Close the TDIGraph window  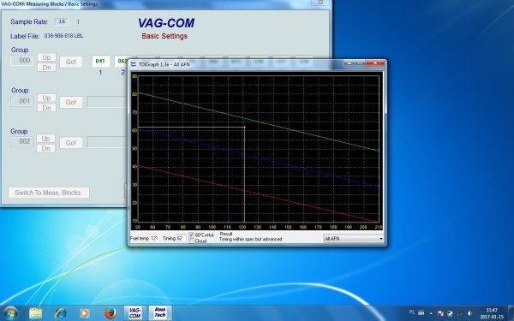pos(375,62)
